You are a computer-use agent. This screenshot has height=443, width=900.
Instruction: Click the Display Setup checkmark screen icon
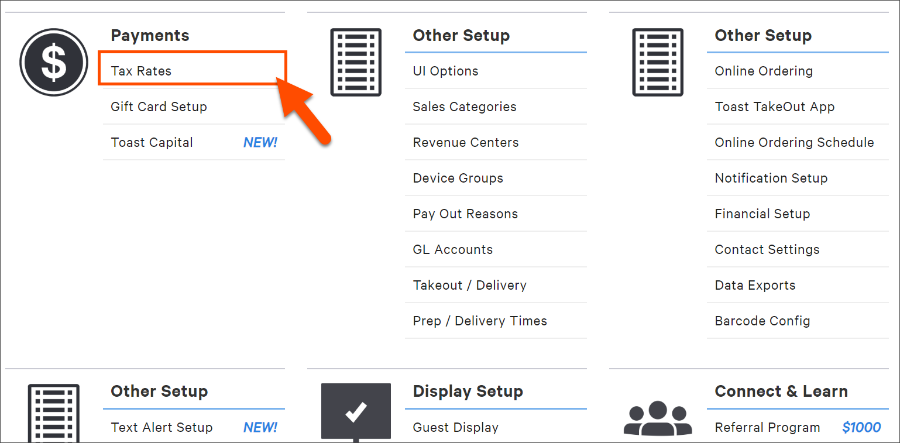[x=355, y=411]
